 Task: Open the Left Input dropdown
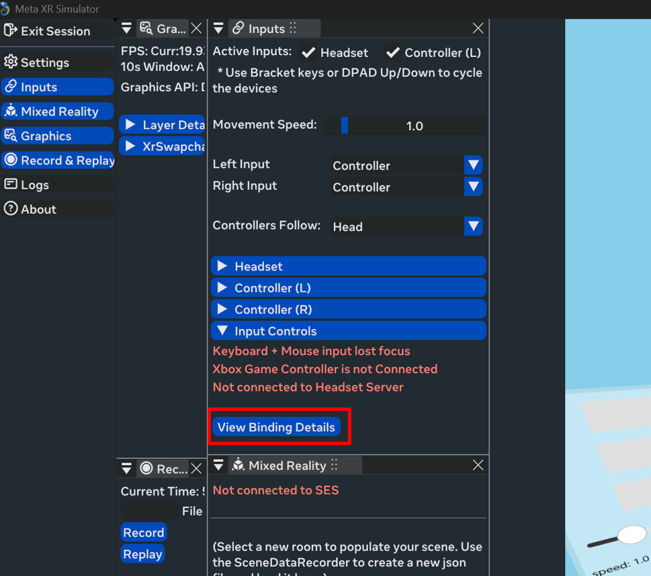click(x=474, y=165)
